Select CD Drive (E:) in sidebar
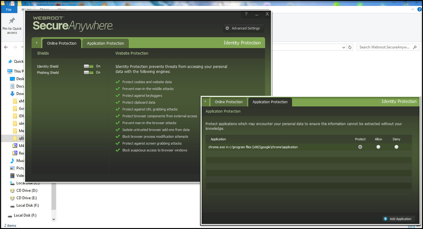 24,198
